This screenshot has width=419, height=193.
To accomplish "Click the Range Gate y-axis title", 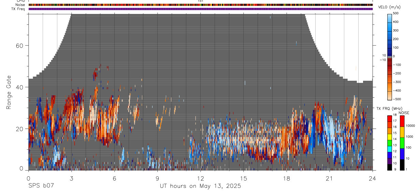I will [x=9, y=93].
